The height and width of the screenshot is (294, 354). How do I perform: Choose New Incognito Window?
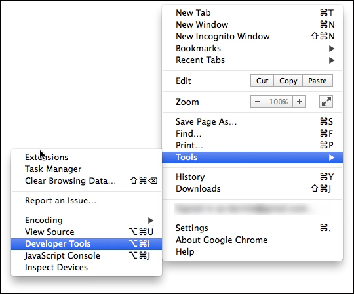(252, 36)
